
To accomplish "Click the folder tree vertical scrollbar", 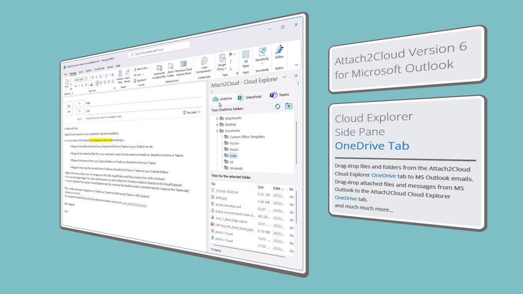I will (297, 144).
